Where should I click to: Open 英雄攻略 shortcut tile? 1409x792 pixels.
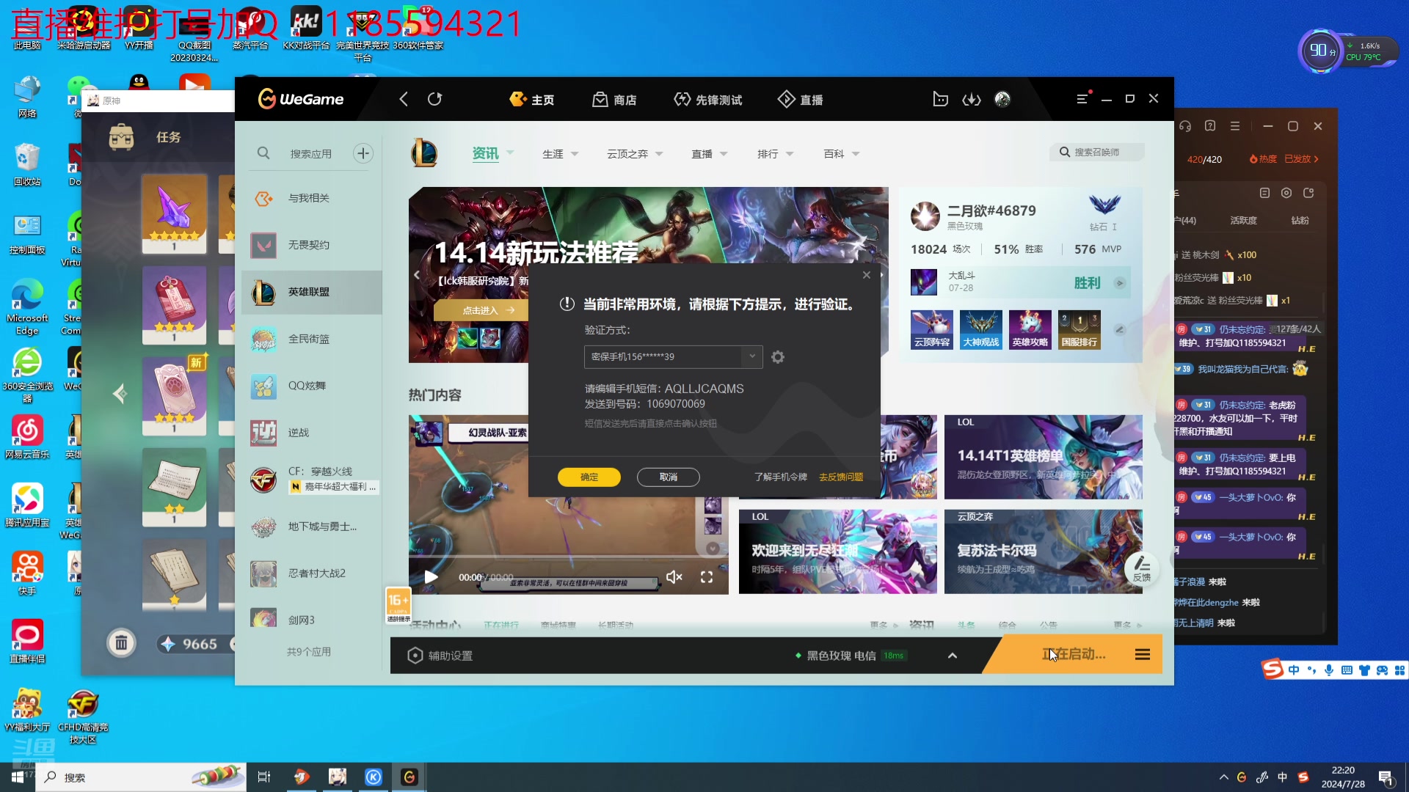[1030, 329]
